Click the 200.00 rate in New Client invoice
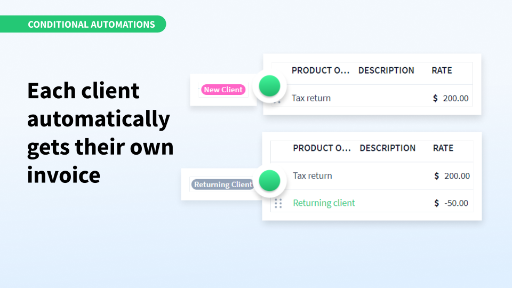512x288 pixels. click(x=455, y=98)
